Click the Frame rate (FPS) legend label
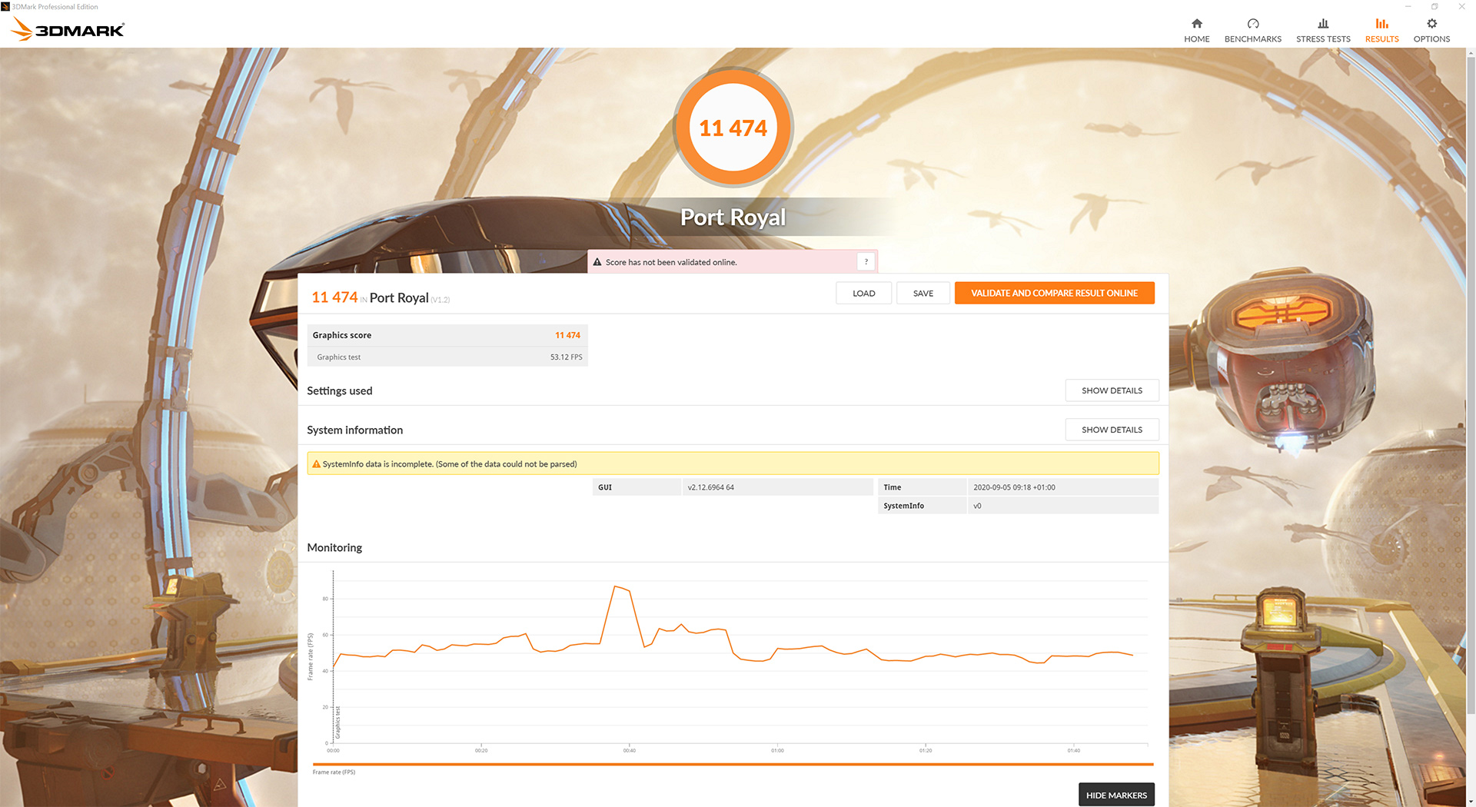 coord(334,772)
